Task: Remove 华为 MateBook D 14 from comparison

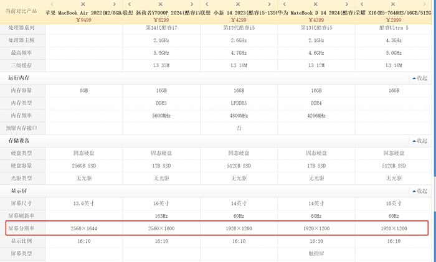Action: [x=315, y=4]
